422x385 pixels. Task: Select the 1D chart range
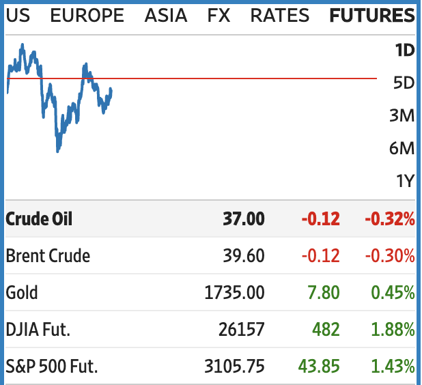[404, 50]
